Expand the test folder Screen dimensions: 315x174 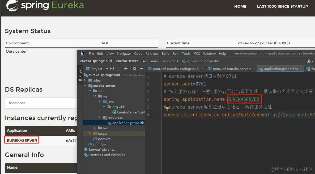[x=94, y=128]
